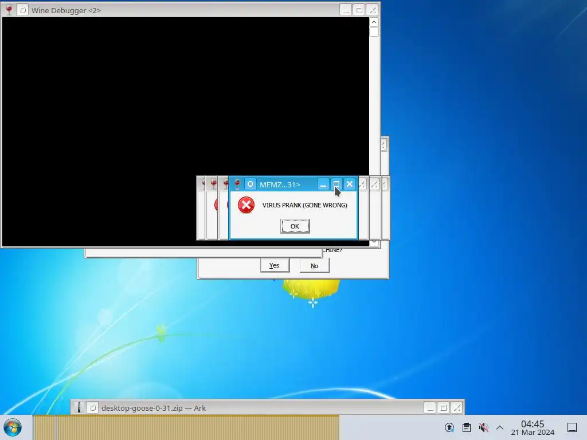
Task: Click the Show Desktop button
Action: (572, 427)
